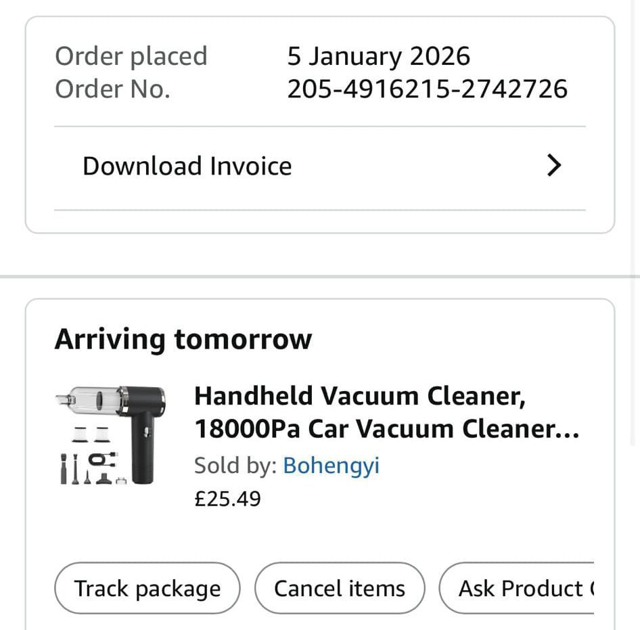640x630 pixels.
Task: Click order number 205-4916215-2742726
Action: (427, 89)
